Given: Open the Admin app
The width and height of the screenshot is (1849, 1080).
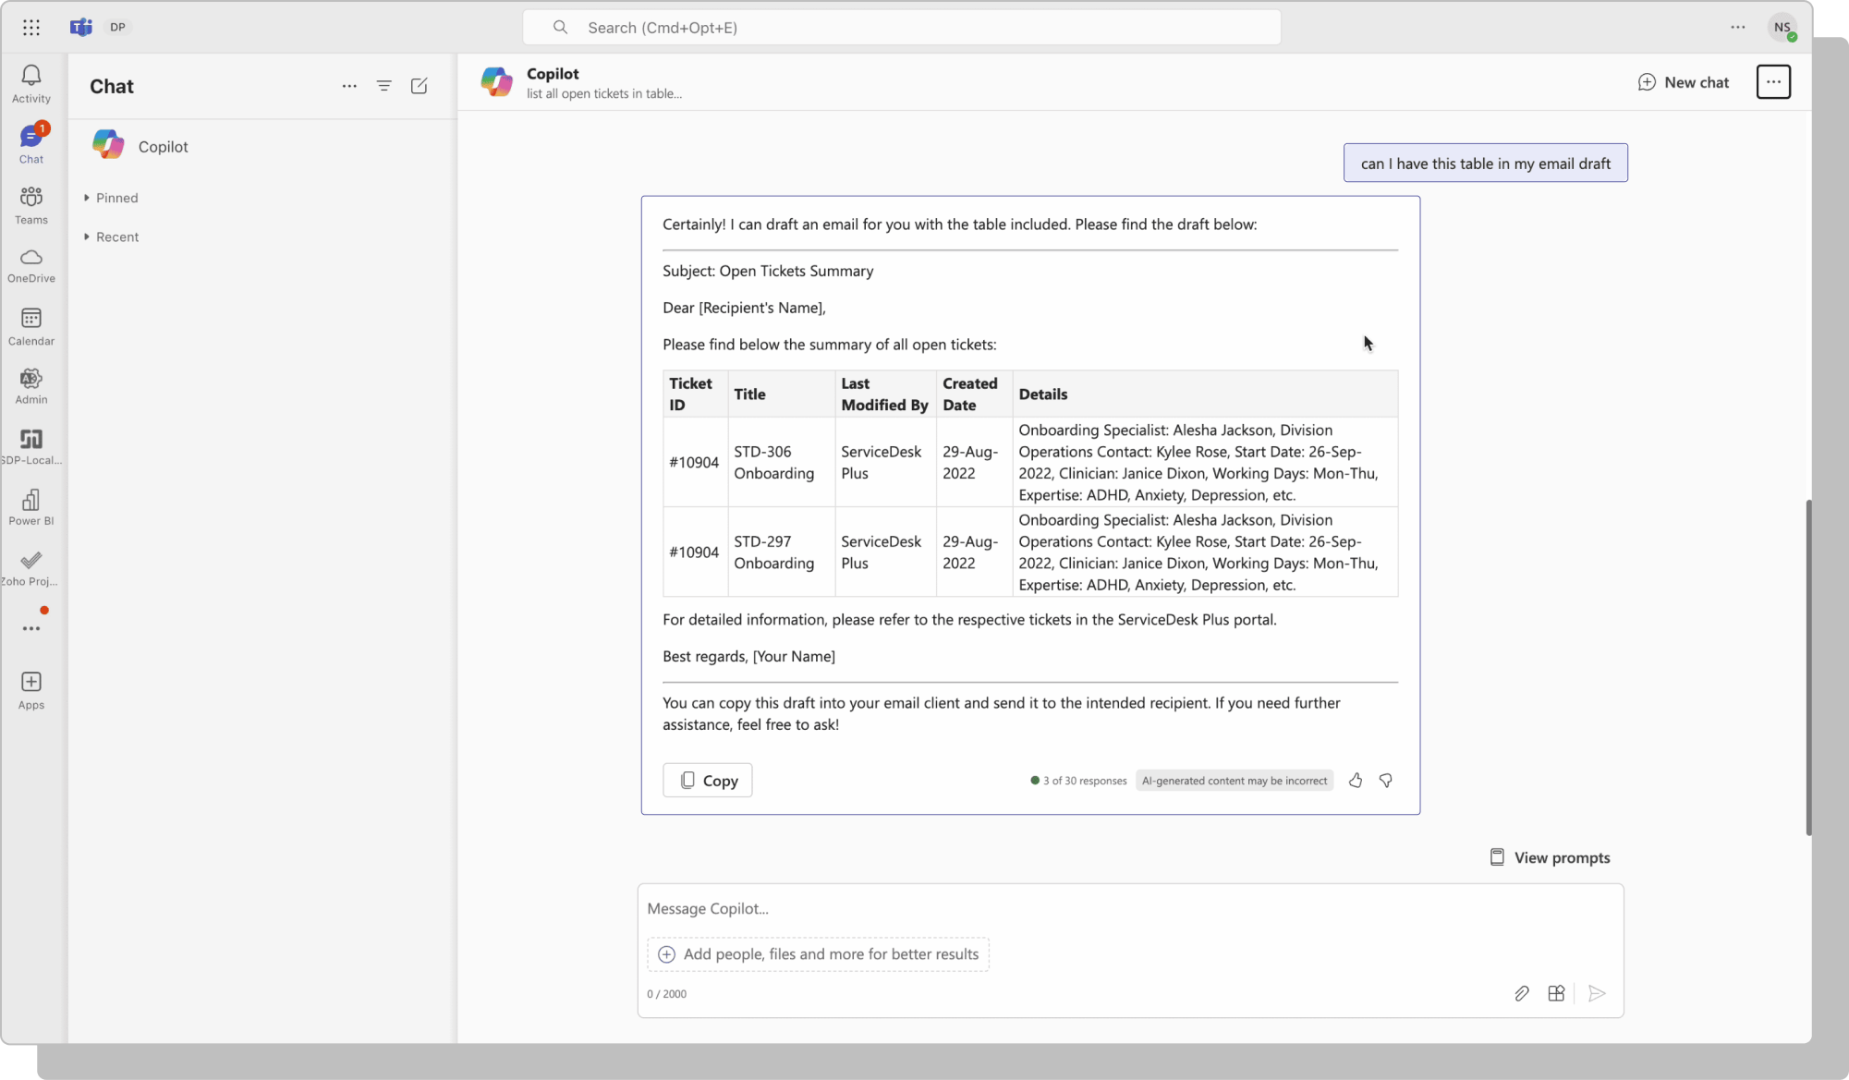Looking at the screenshot, I should tap(30, 385).
